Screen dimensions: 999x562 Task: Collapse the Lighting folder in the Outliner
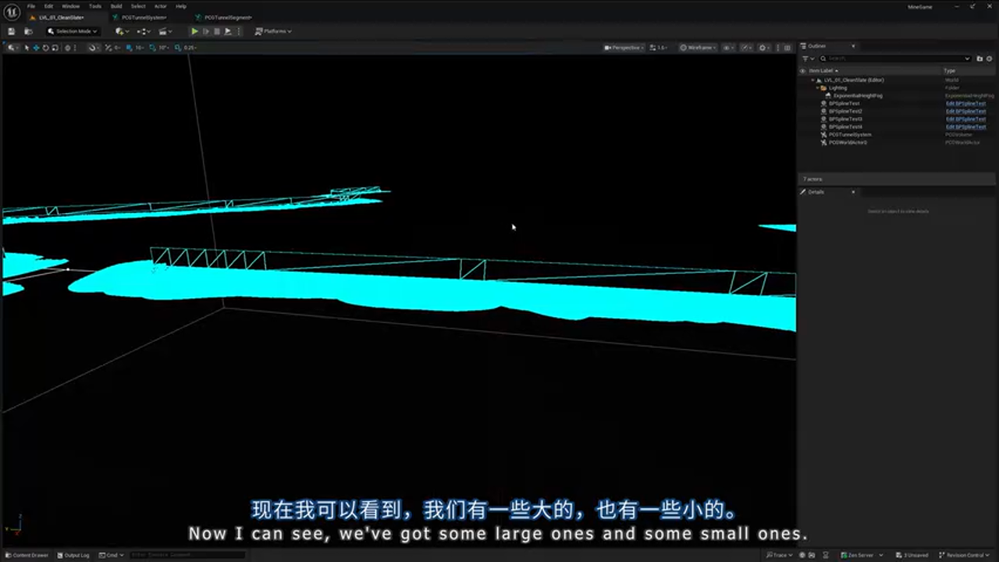coord(817,87)
